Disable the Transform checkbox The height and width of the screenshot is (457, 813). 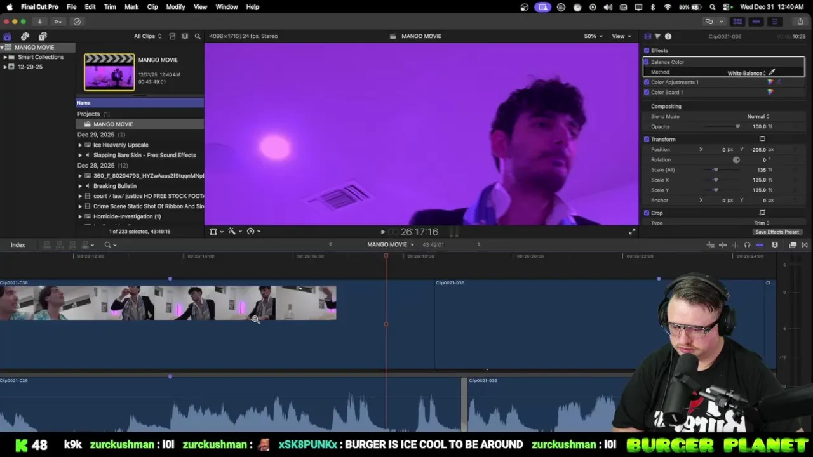coord(647,139)
